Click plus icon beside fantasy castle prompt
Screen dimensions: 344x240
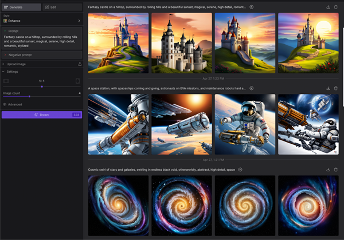(x=252, y=7)
